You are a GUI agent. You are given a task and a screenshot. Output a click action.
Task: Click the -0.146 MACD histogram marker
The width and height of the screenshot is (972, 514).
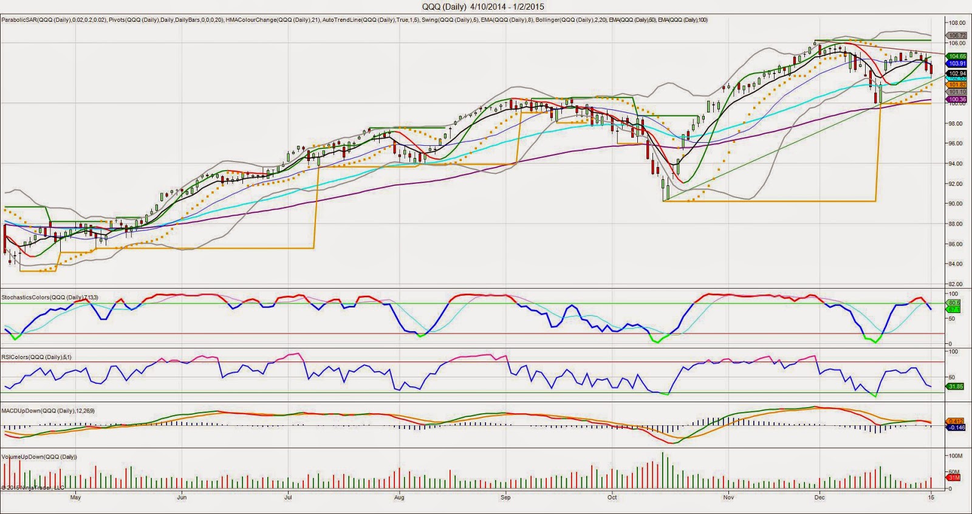point(957,428)
